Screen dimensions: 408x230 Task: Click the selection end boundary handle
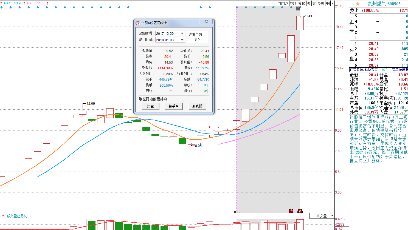pyautogui.click(x=300, y=212)
